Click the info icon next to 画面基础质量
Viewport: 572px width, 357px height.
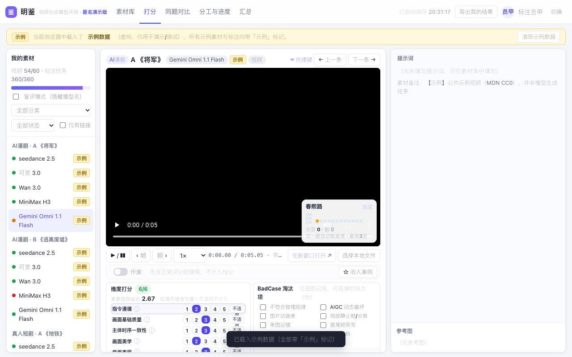click(x=147, y=320)
